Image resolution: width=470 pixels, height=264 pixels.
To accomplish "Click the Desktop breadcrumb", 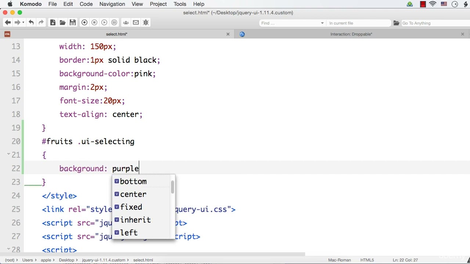I will [66, 260].
